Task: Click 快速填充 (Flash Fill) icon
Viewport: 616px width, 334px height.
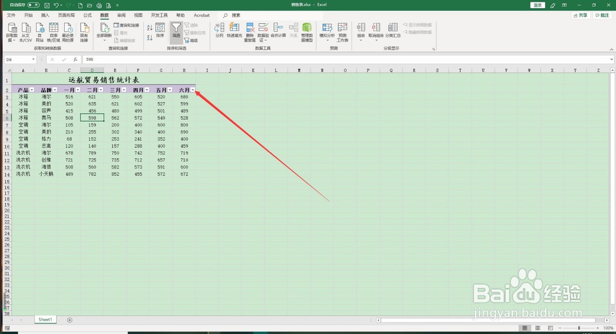Action: coord(234,30)
